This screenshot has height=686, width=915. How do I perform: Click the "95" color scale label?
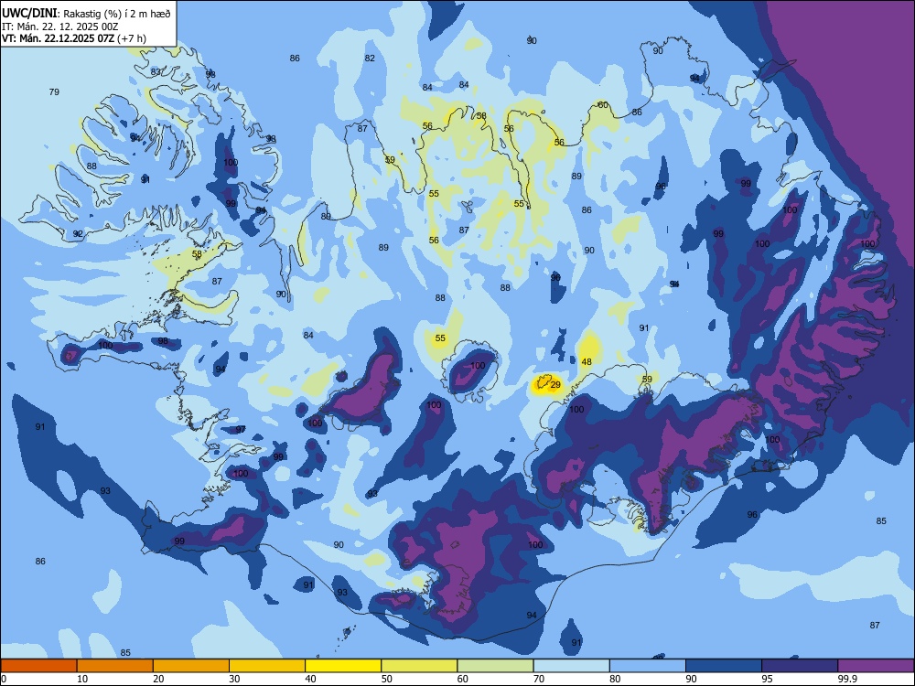(768, 679)
